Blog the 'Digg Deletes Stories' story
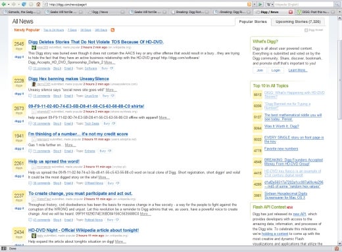Screen dimensions: 342x252 pos(57,68)
